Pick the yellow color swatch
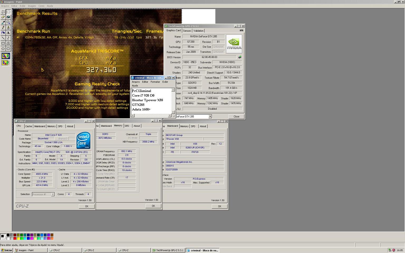 click(18, 239)
